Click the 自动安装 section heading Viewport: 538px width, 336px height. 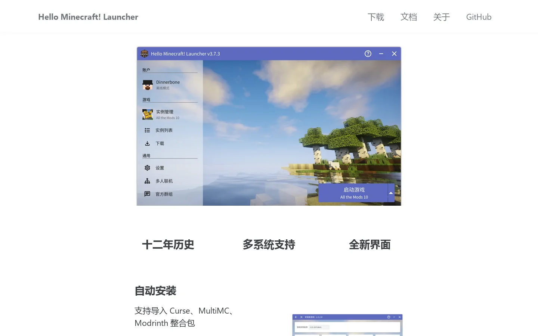[x=155, y=291]
